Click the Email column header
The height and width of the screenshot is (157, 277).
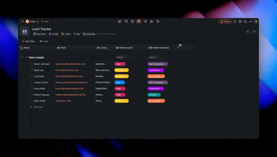61,48
